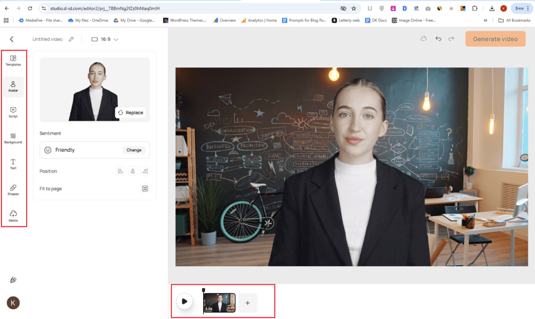Click the Generate video button
This screenshot has width=535, height=319.
tap(495, 39)
